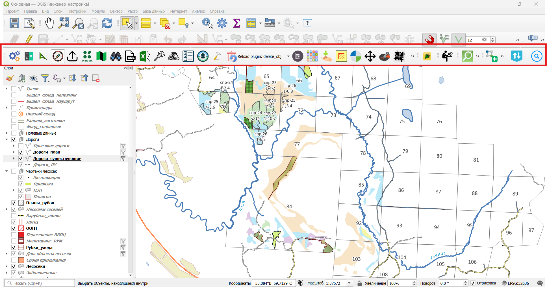
Task: Click the EPSG:32636 projection button
Action: tap(515, 283)
